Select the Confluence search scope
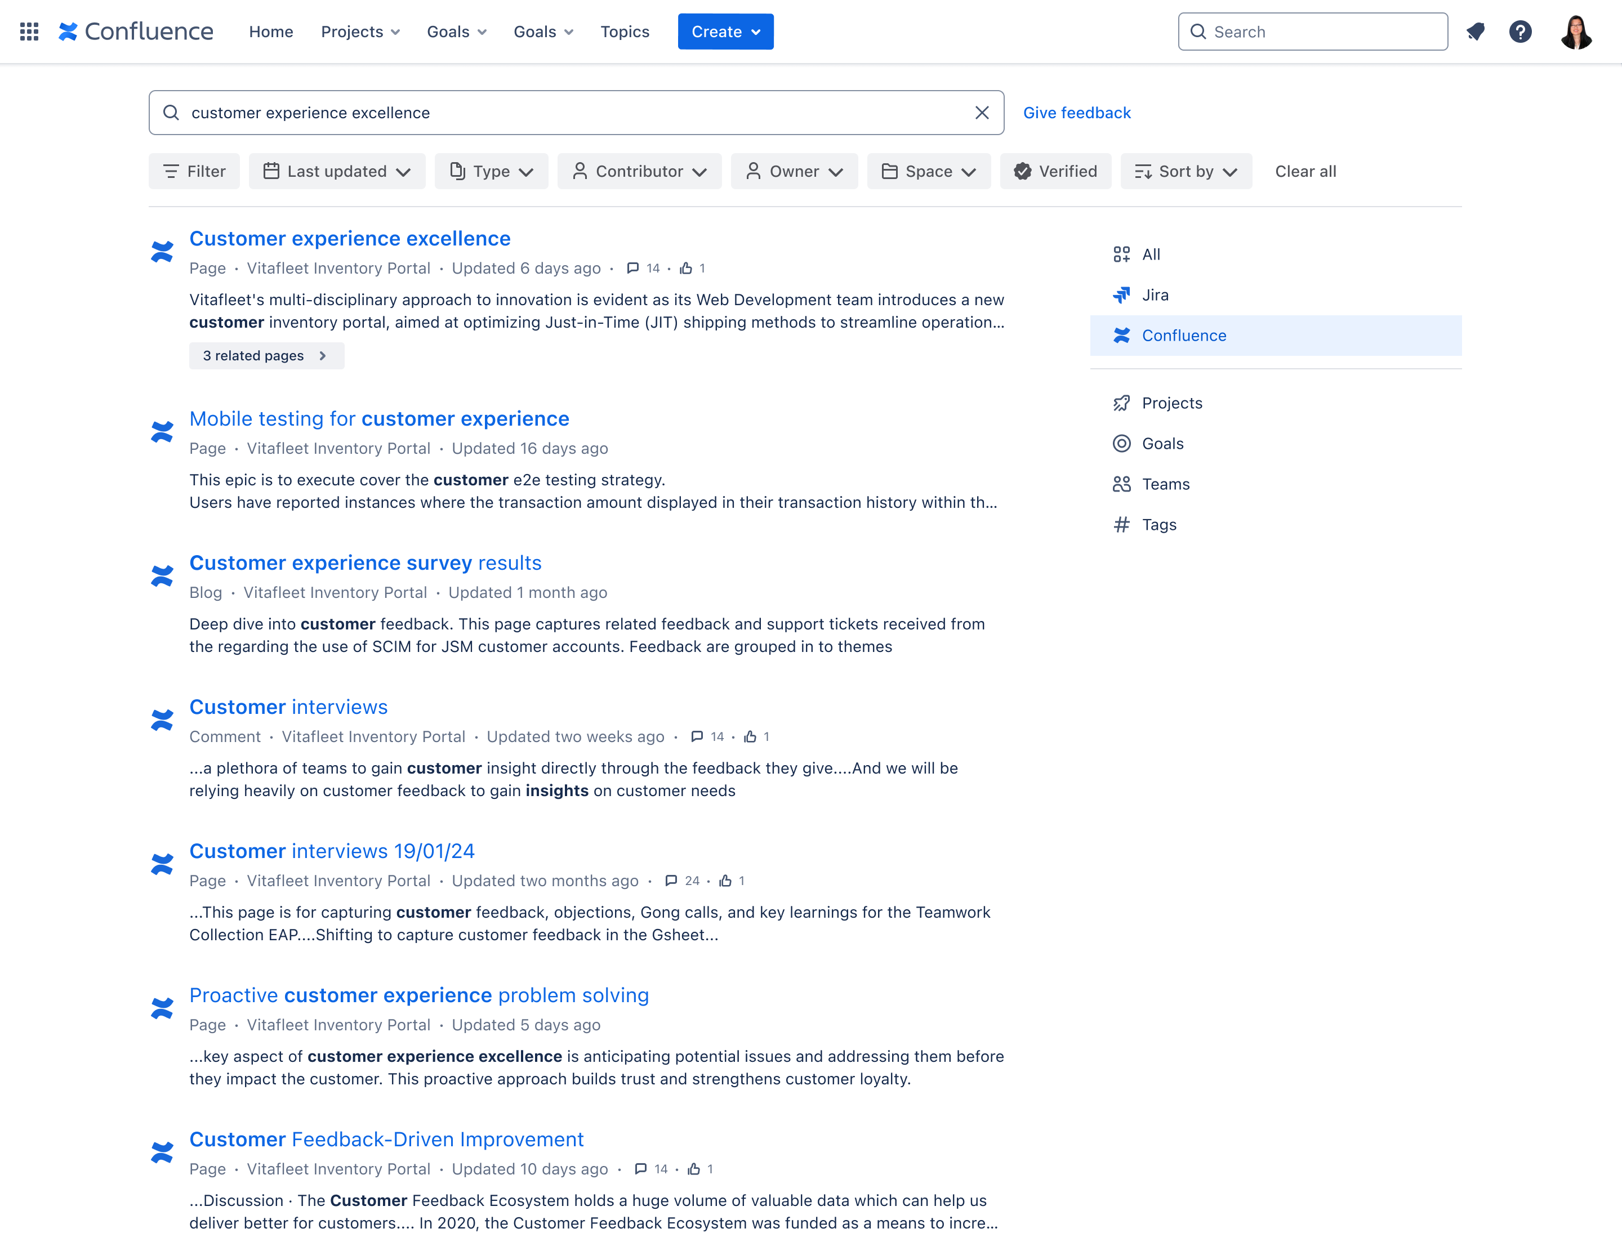This screenshot has height=1242, width=1622. 1276,336
